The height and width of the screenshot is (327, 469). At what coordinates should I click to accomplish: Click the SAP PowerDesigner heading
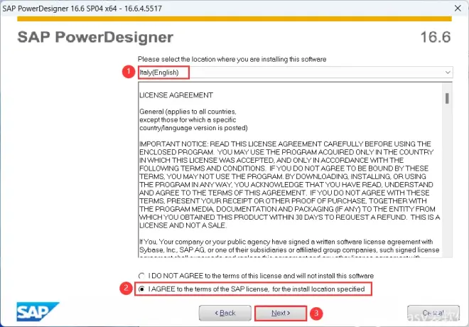click(x=95, y=38)
